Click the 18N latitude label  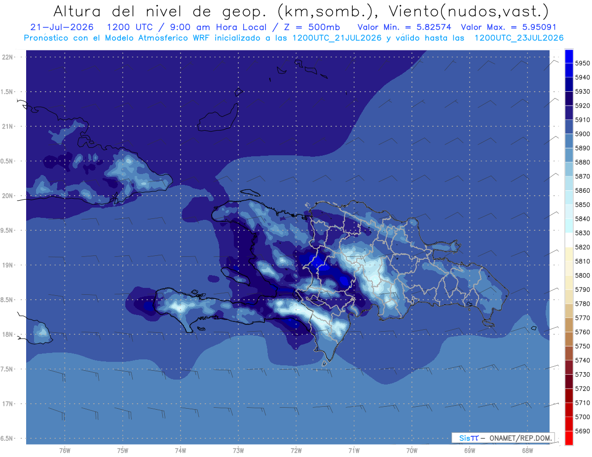(7, 334)
